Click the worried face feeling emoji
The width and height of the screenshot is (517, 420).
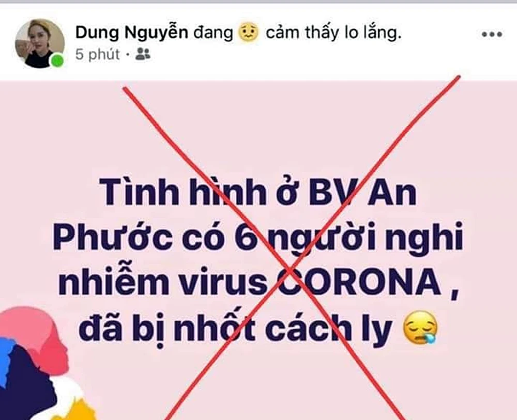click(248, 32)
